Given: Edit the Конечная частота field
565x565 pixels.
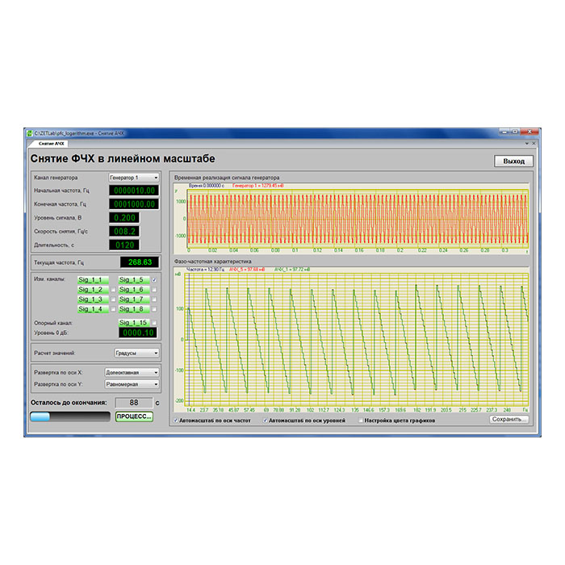Looking at the screenshot, I should point(134,204).
